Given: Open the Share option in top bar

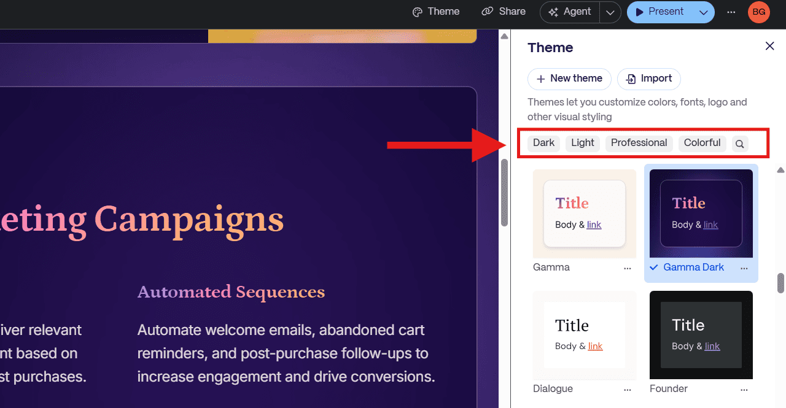Looking at the screenshot, I should (504, 12).
